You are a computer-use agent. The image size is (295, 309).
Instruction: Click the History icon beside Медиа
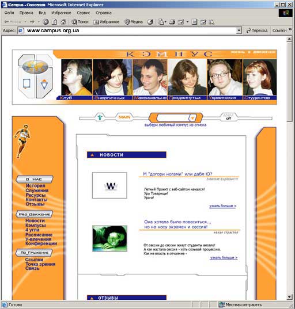(150, 22)
